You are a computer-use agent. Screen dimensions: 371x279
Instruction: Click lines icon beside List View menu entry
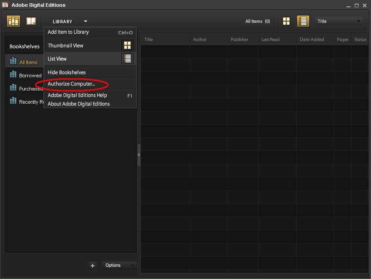[x=127, y=59]
